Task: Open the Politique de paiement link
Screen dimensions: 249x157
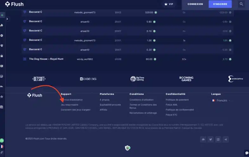Action: pyautogui.click(x=177, y=100)
